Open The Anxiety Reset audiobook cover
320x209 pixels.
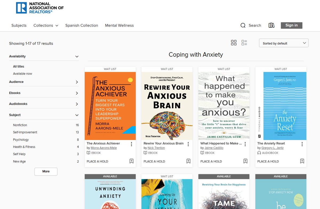click(281, 106)
